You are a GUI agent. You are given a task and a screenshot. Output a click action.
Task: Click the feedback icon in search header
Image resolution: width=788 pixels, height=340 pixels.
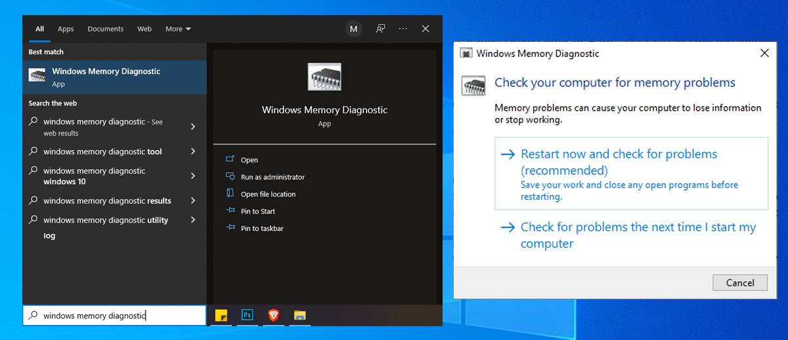380,29
